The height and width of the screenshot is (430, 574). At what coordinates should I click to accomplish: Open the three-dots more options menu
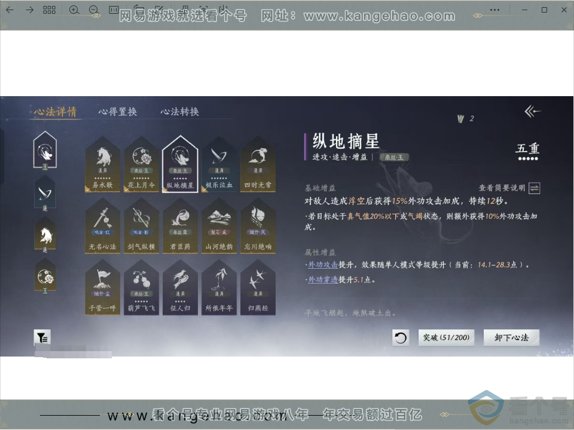494,10
